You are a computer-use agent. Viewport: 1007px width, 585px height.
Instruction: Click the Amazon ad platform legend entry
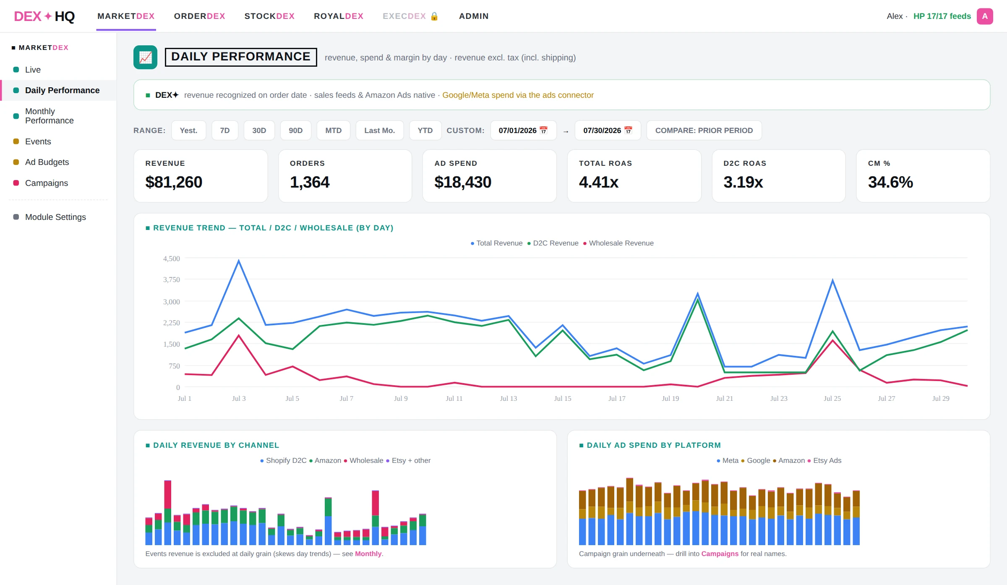click(788, 460)
